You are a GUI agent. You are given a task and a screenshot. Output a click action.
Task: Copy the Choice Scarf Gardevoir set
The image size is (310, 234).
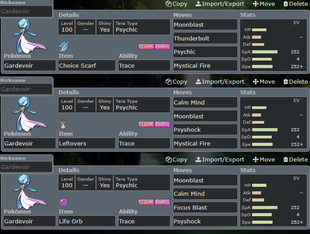176,4
